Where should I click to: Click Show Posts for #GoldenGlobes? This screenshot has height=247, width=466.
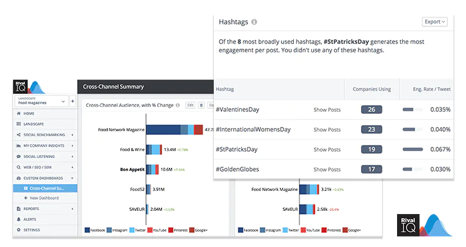327,170
